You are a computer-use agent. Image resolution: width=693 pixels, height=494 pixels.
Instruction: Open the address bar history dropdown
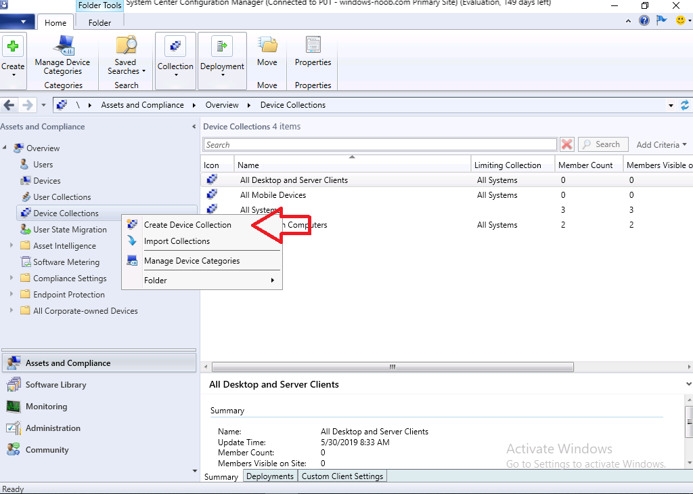pyautogui.click(x=671, y=105)
